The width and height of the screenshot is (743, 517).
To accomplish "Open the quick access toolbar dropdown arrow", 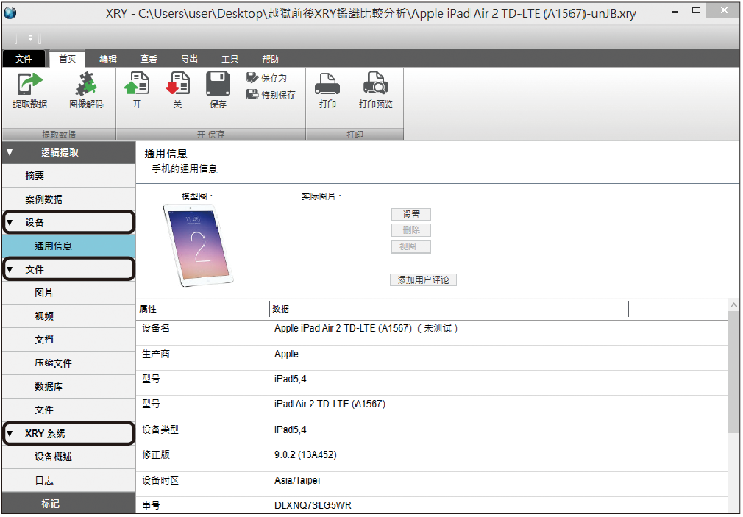I will [30, 38].
